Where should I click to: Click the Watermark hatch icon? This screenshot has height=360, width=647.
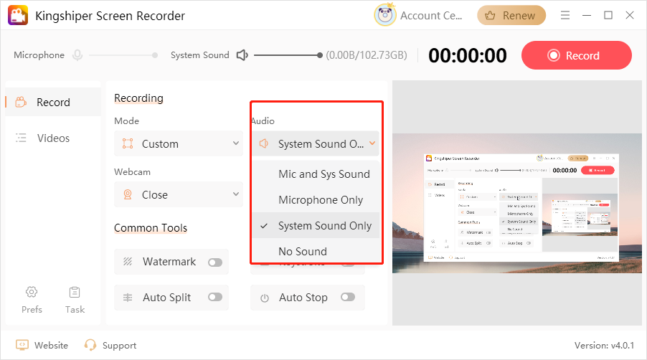click(x=128, y=262)
